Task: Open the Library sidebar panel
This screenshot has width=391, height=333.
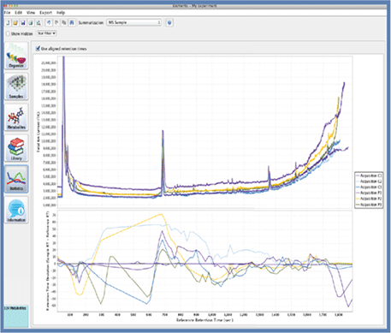Action: (x=16, y=148)
